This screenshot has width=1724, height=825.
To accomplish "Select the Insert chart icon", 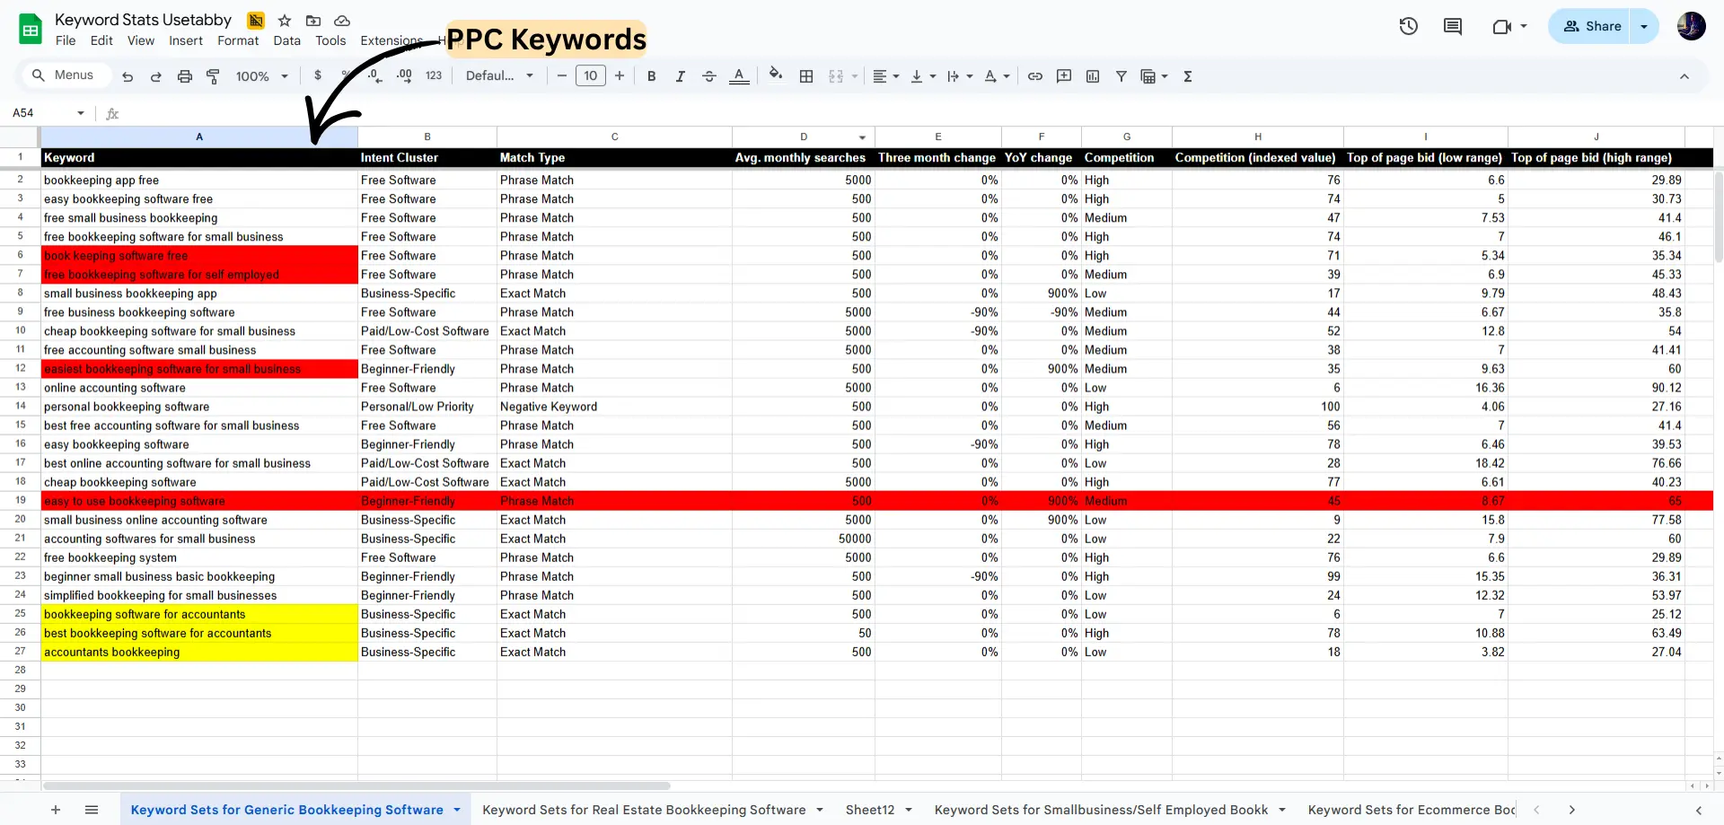I will coord(1093,76).
